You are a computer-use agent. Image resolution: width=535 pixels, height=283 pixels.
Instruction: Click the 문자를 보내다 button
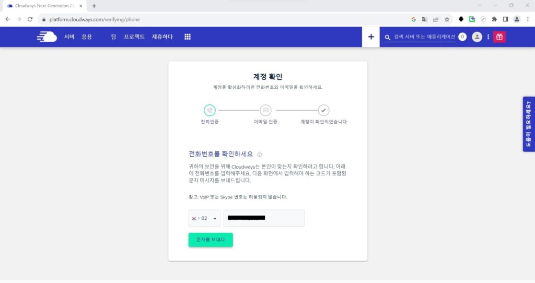pos(211,240)
